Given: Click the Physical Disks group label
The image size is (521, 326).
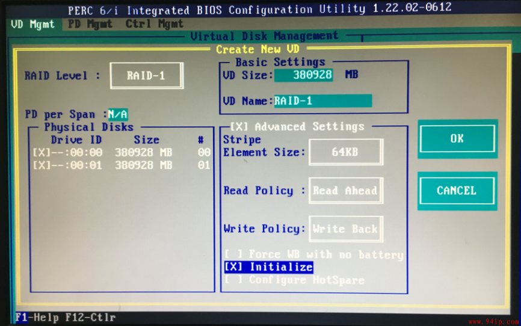Looking at the screenshot, I should [88, 127].
